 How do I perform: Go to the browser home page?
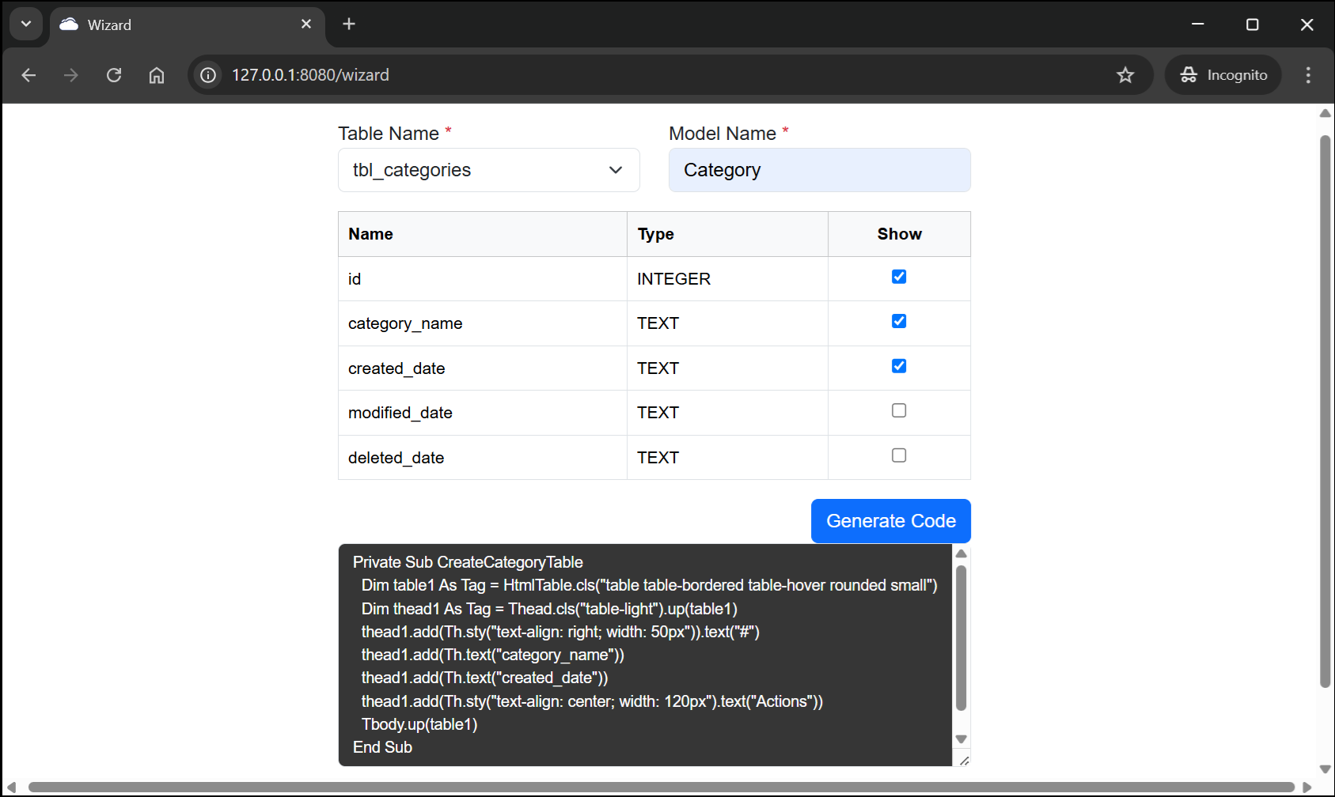[x=157, y=75]
